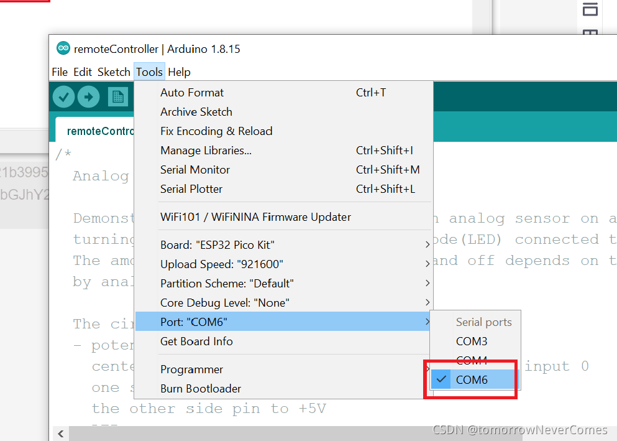Open the Help menu
This screenshot has width=617, height=441.
point(179,72)
